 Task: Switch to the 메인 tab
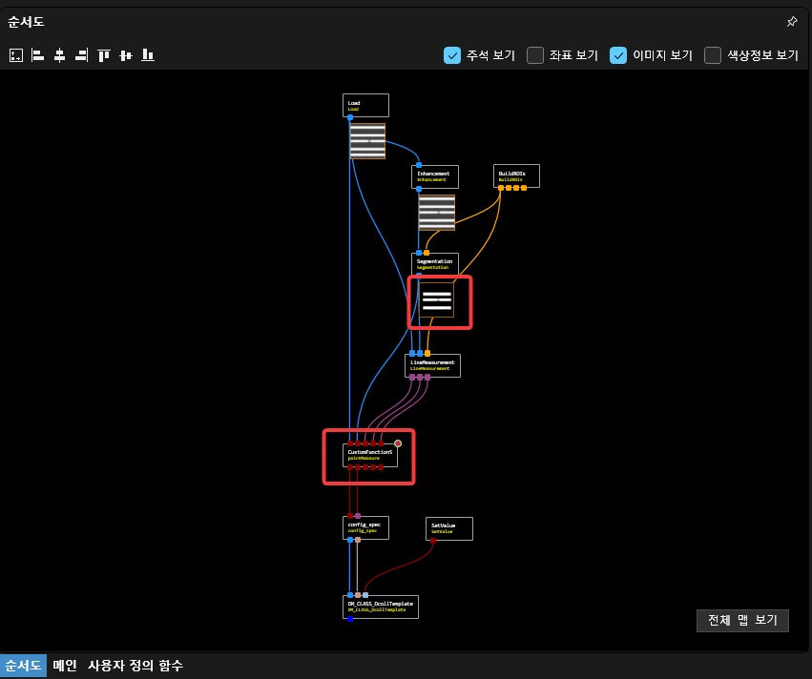[x=65, y=666]
